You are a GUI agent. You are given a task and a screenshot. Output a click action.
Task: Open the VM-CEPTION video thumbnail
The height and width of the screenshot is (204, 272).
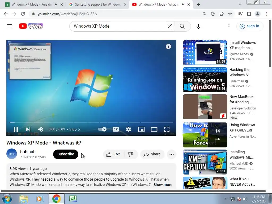point(205,162)
